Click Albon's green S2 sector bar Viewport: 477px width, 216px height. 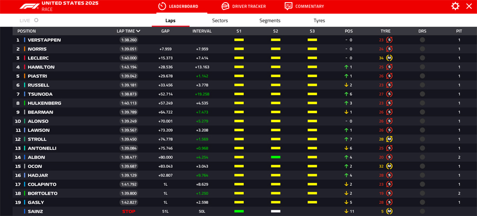276,157
